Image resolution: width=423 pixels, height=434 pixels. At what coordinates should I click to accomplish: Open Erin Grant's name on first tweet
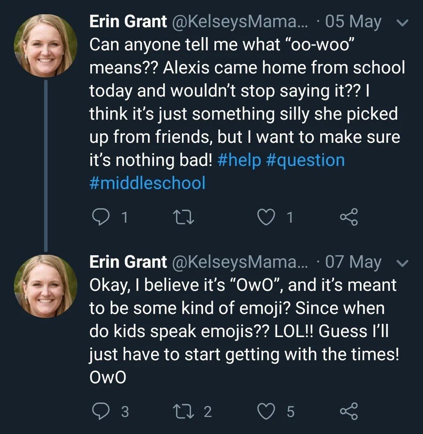[128, 22]
